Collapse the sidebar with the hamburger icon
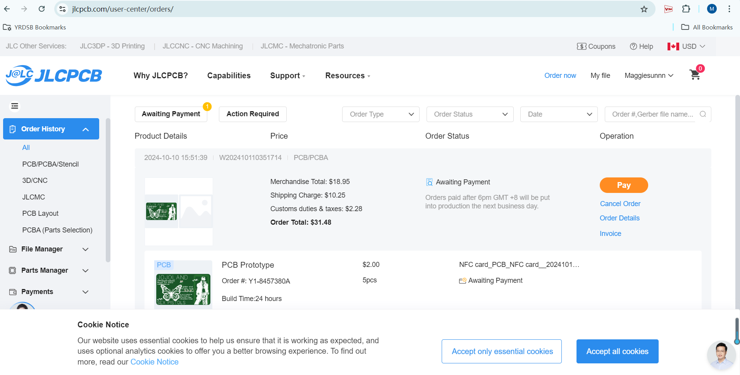This screenshot has height=375, width=740. pos(15,106)
